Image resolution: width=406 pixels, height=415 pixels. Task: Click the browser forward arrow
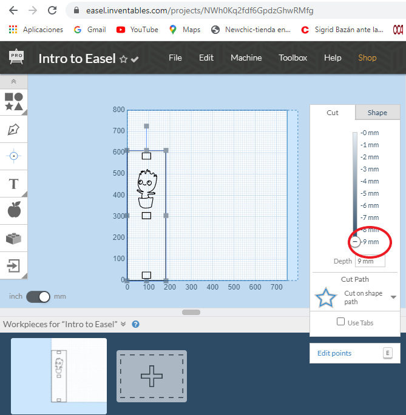coord(33,10)
